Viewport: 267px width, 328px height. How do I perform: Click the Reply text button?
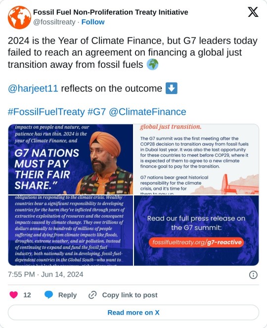coord(67,295)
